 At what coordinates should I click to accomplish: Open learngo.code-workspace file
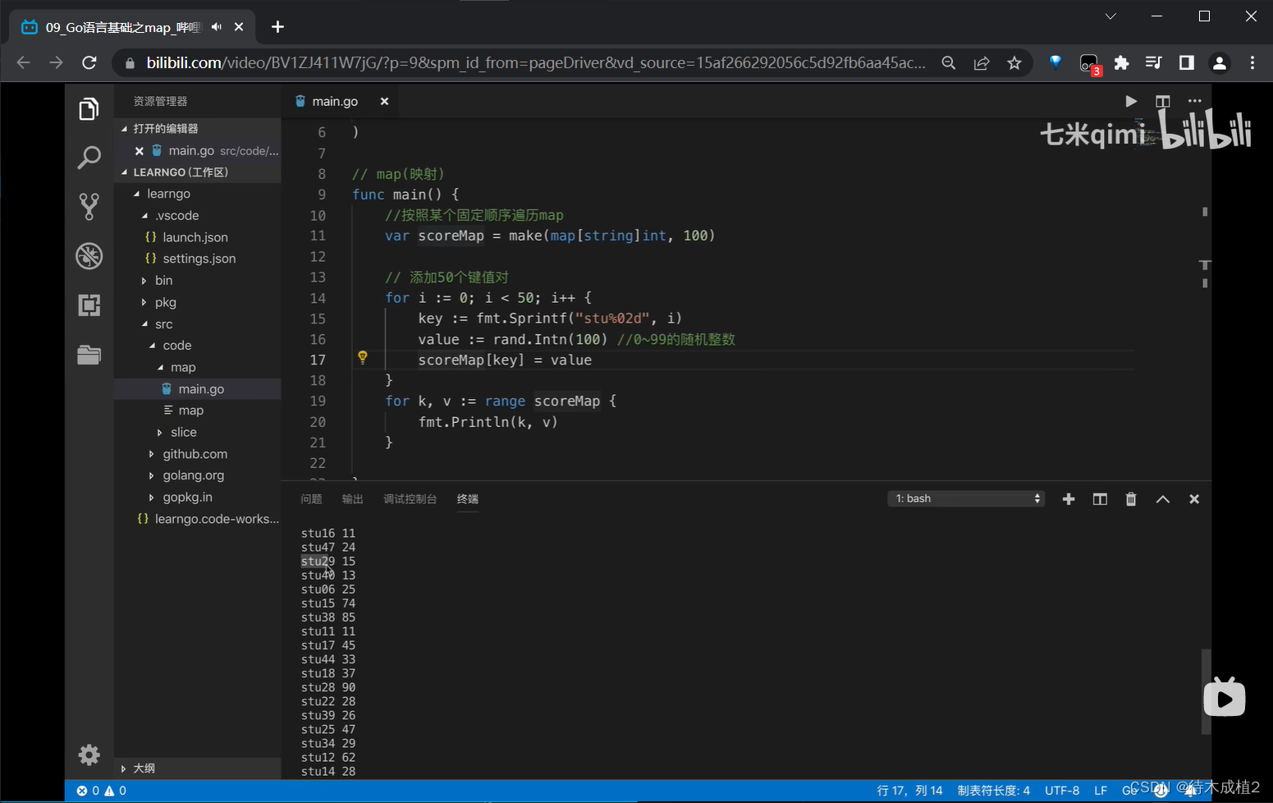[217, 519]
